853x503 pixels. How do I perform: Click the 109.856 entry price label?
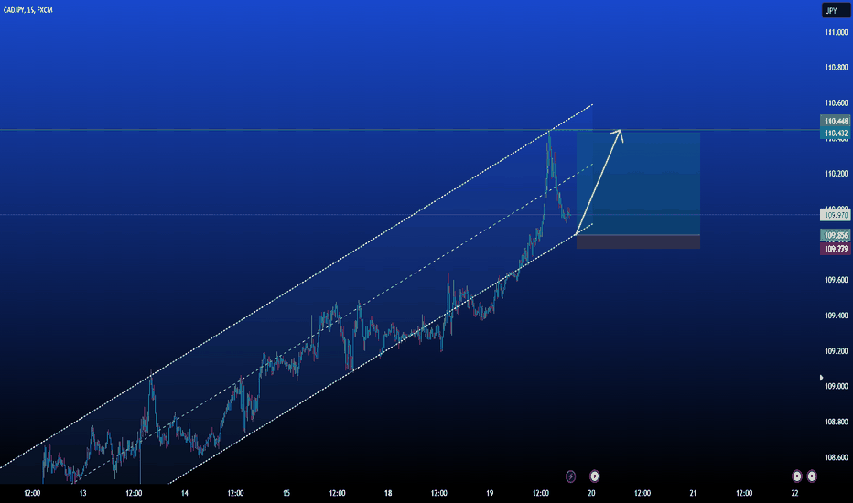coord(835,235)
